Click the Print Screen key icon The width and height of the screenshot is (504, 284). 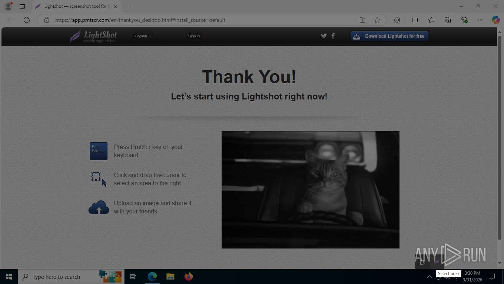tap(99, 151)
